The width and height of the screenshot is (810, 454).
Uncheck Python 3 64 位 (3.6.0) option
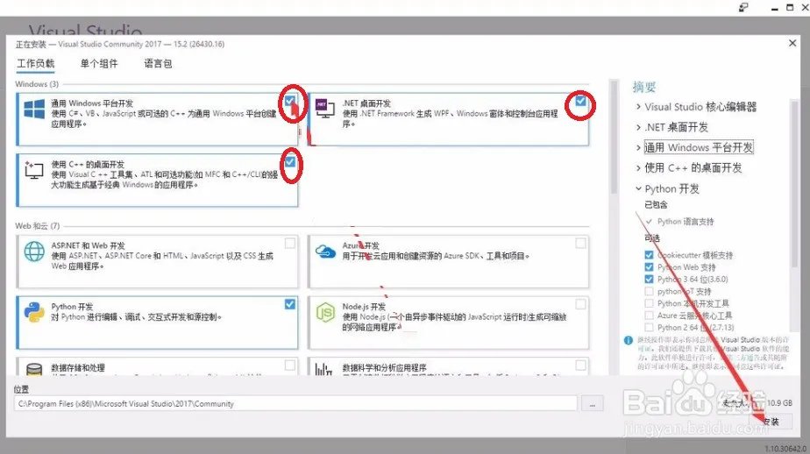tap(649, 279)
